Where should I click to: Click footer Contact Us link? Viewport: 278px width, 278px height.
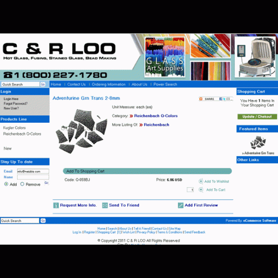159,228
